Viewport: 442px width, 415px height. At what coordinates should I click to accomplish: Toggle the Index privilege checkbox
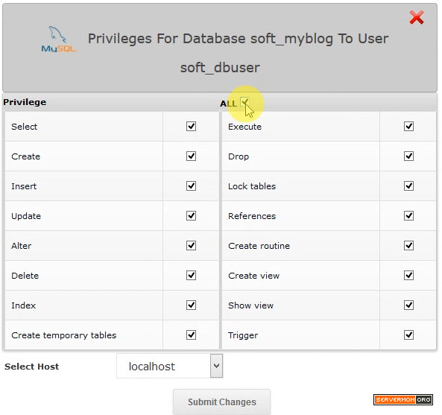coord(191,305)
